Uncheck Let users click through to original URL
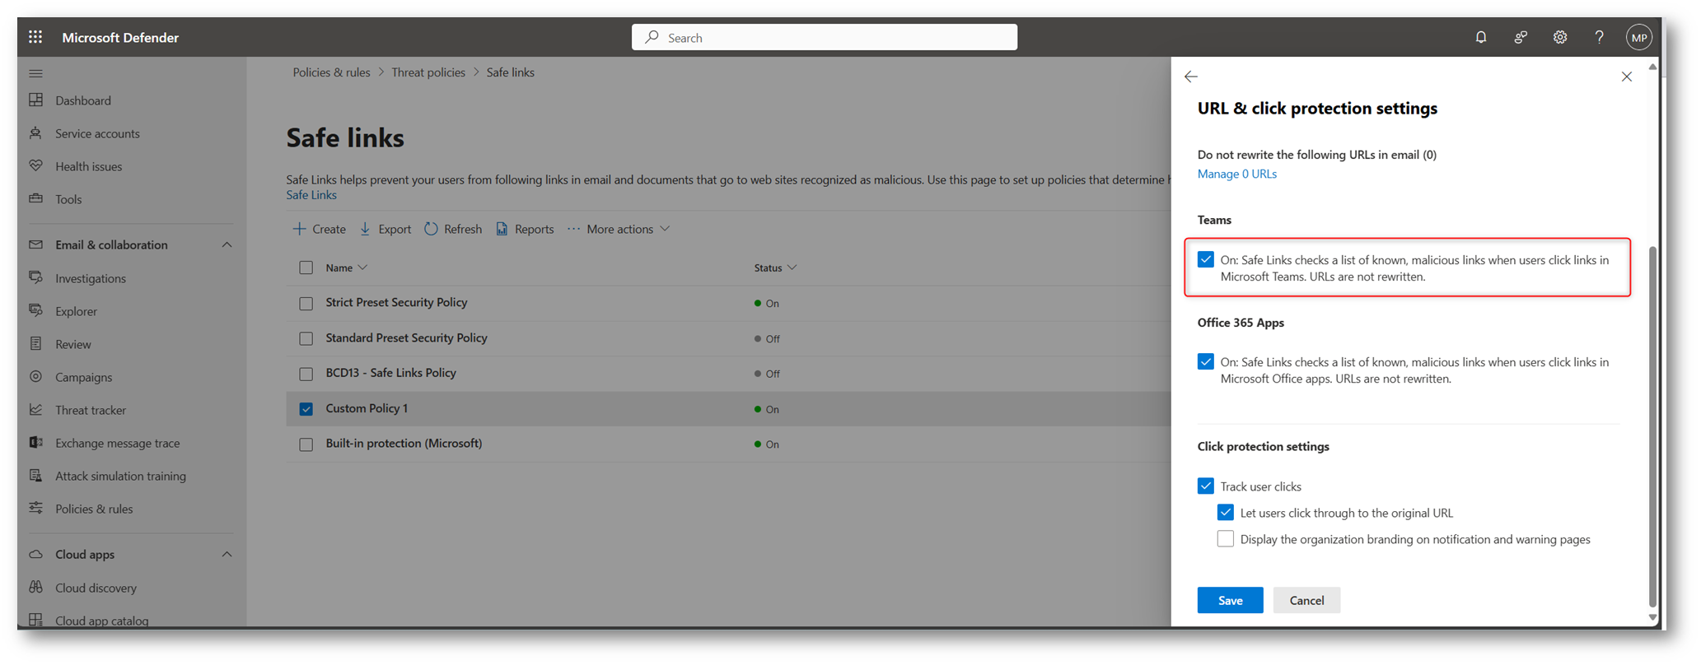The image size is (1701, 665). point(1225,512)
